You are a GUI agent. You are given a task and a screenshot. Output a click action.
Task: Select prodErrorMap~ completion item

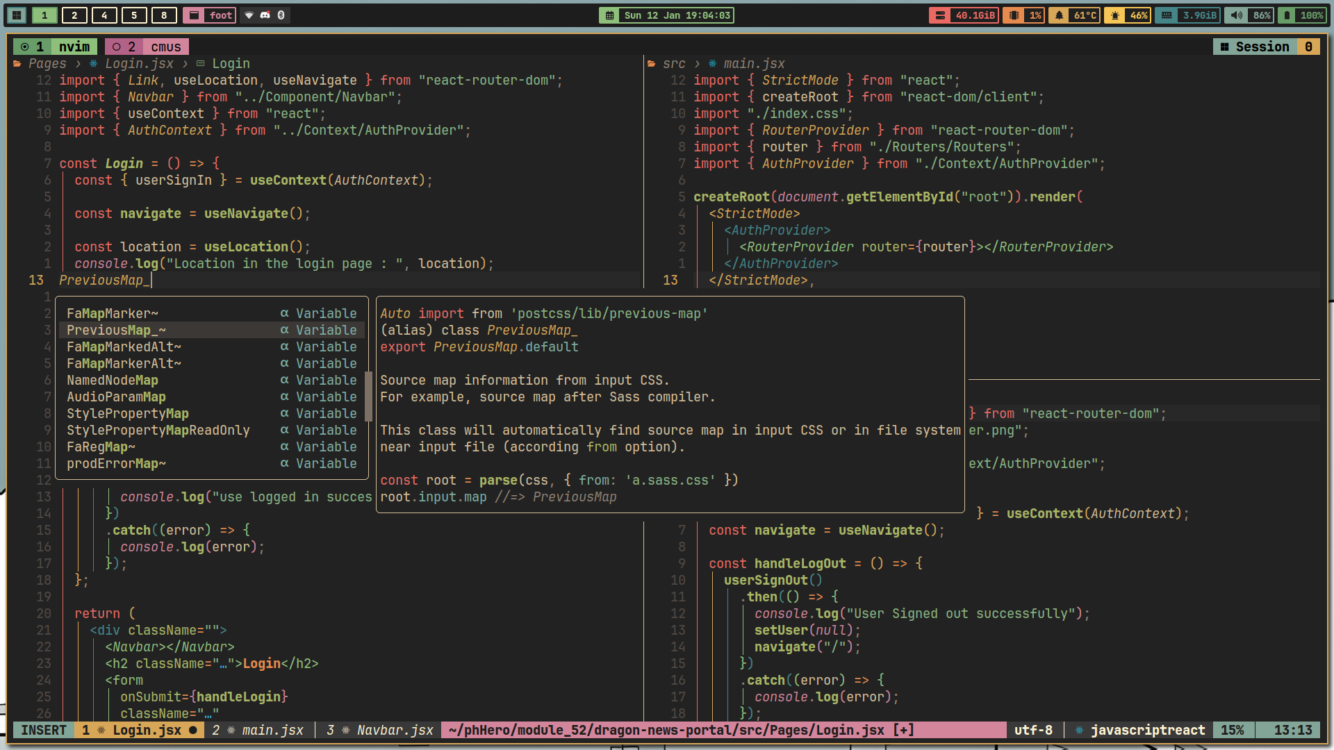coord(212,464)
